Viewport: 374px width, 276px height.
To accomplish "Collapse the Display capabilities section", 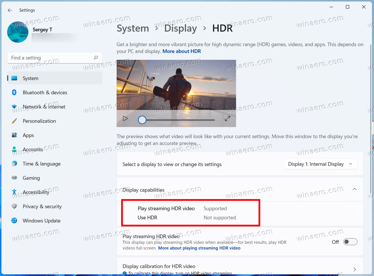I will point(355,189).
